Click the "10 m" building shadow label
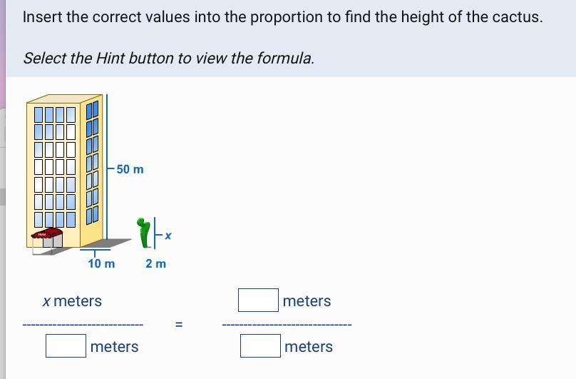 click(101, 263)
